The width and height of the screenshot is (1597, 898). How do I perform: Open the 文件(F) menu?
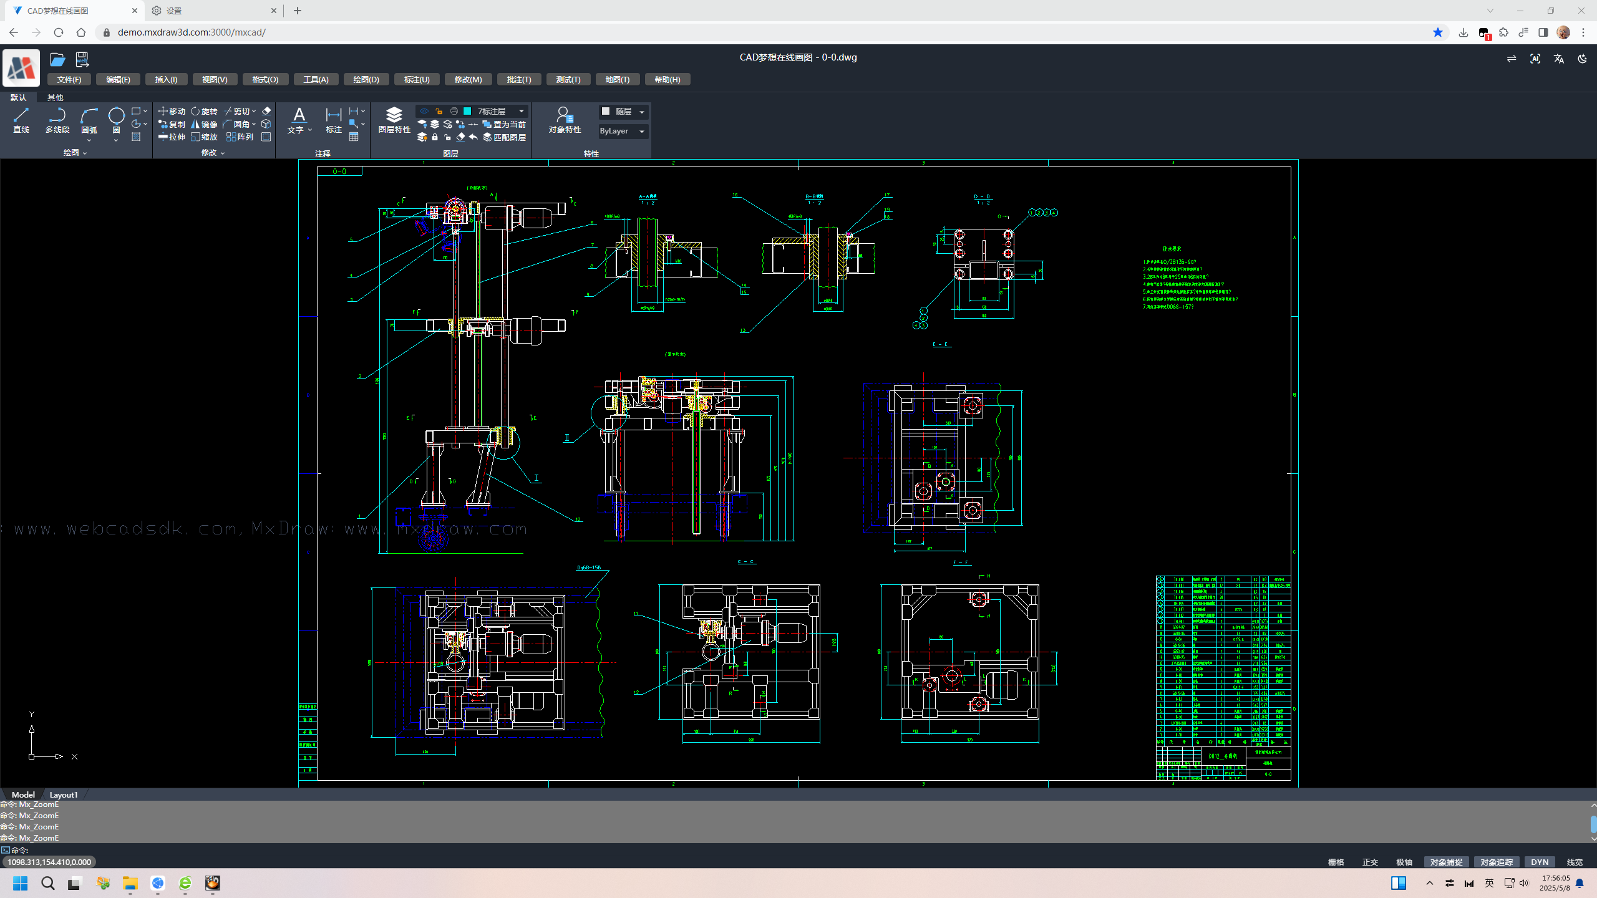coord(69,79)
